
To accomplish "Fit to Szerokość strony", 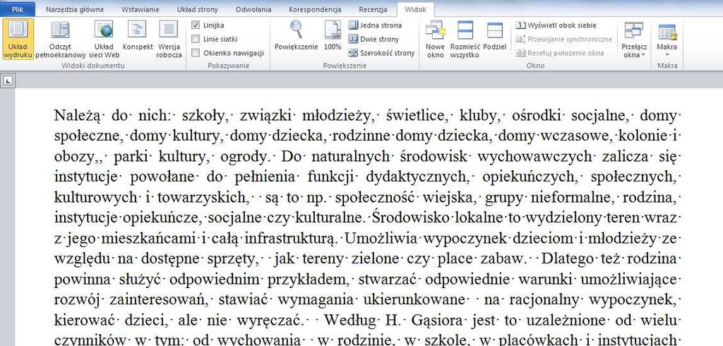I will [381, 53].
